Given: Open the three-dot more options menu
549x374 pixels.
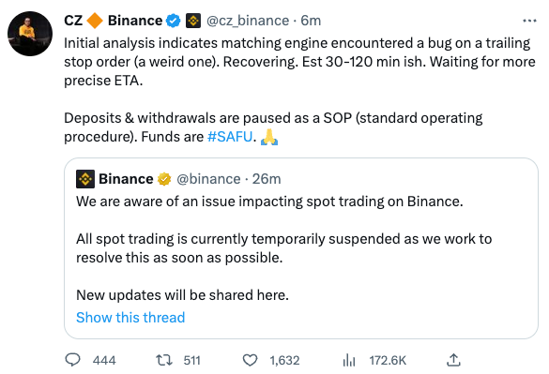Looking at the screenshot, I should coord(529,21).
